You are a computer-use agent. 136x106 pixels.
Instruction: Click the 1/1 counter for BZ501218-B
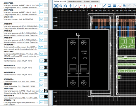coord(42,96)
